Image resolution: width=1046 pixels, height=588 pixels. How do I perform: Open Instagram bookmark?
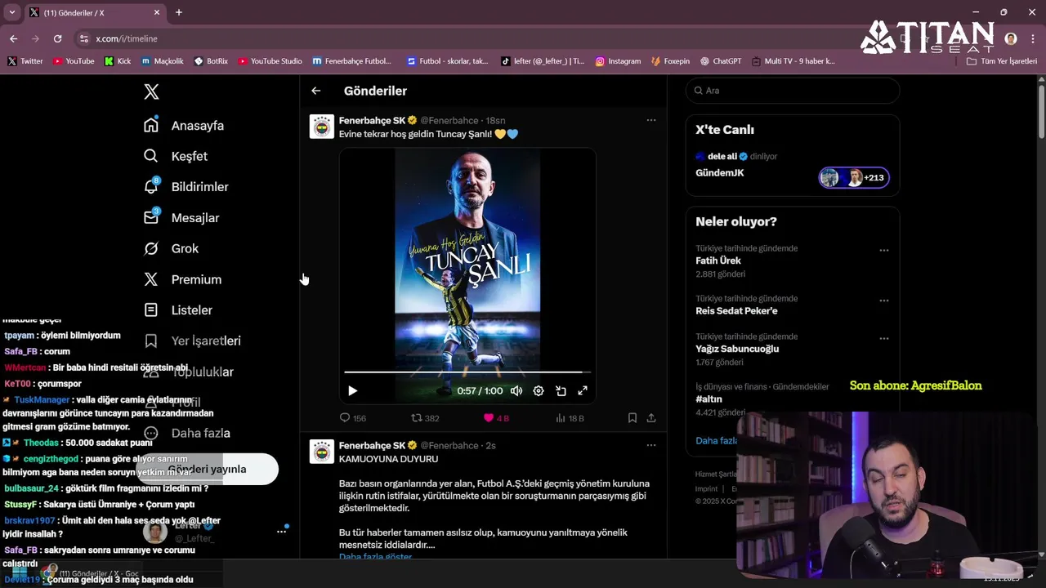pyautogui.click(x=618, y=61)
